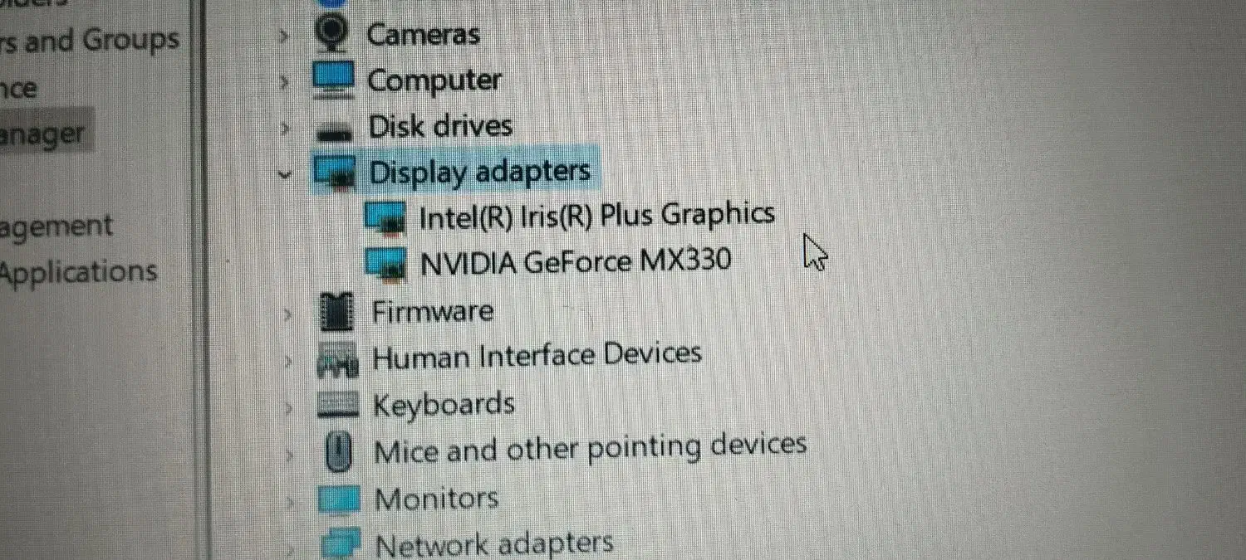Screen dimensions: 1246x560
Task: Select the Monitors category label
Action: (436, 499)
